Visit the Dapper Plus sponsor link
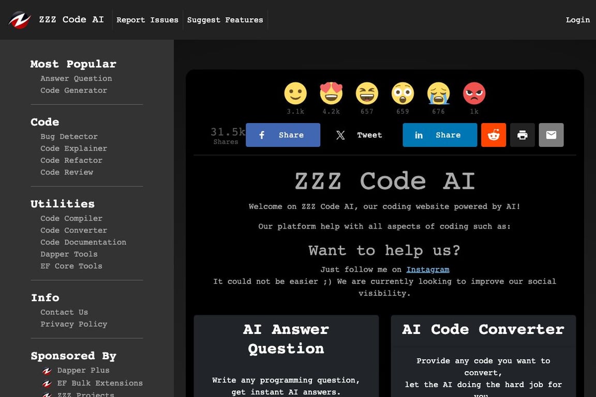This screenshot has height=397, width=596. click(83, 371)
